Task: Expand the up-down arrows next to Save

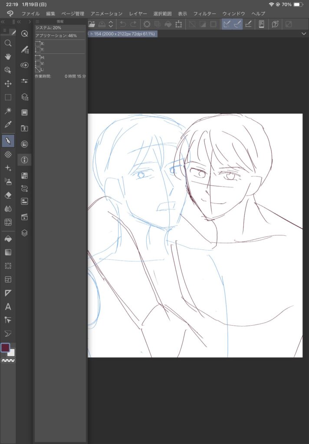Action: point(111,24)
